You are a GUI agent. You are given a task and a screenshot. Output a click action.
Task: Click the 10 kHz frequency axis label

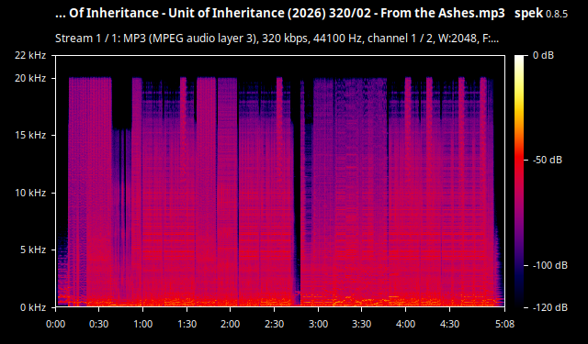point(30,193)
